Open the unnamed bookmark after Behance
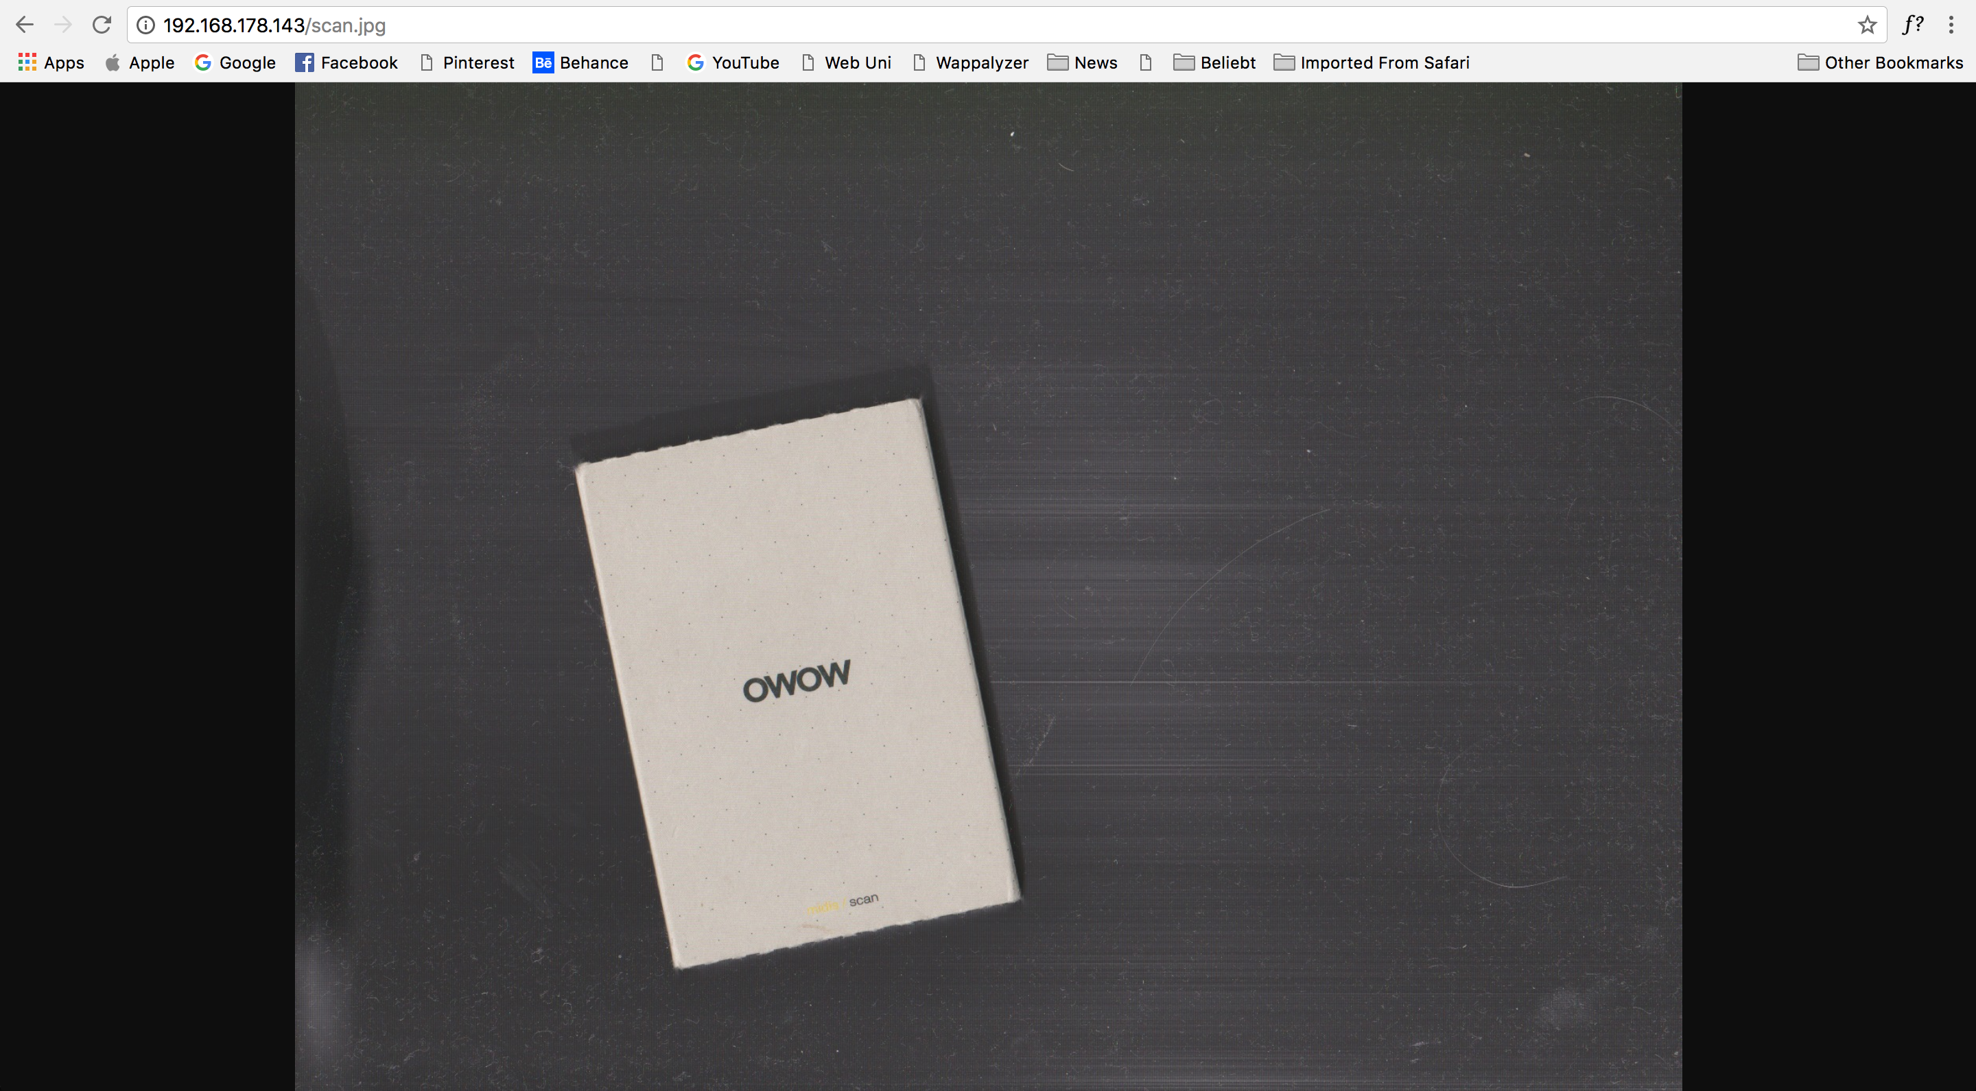1976x1091 pixels. tap(657, 63)
